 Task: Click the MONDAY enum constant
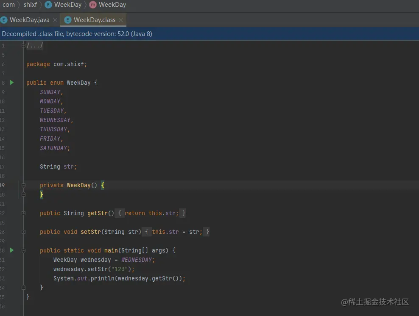(x=50, y=101)
